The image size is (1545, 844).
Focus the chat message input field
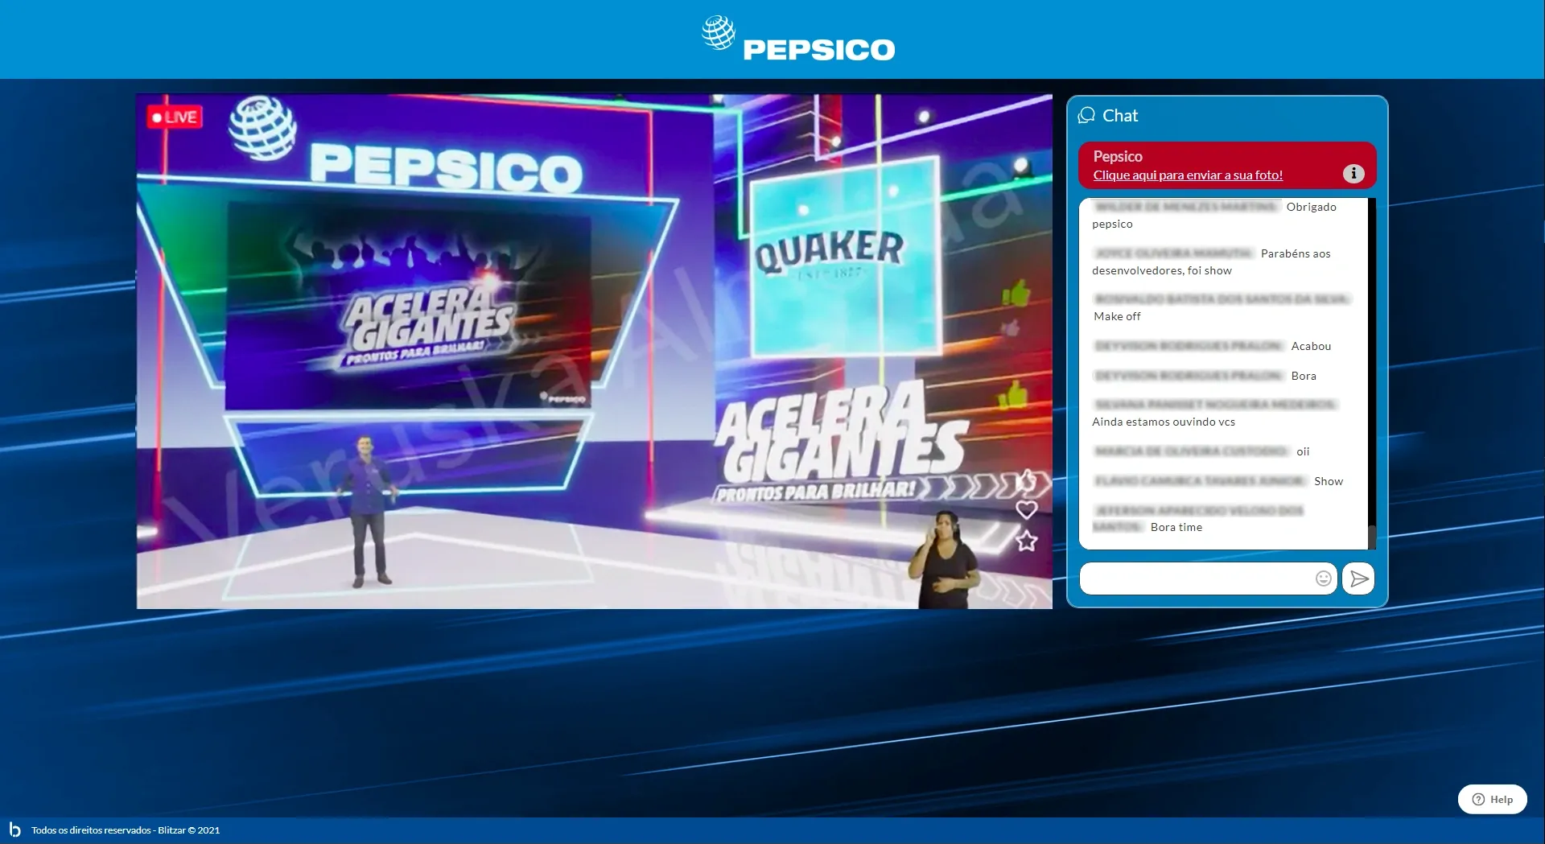[1197, 578]
